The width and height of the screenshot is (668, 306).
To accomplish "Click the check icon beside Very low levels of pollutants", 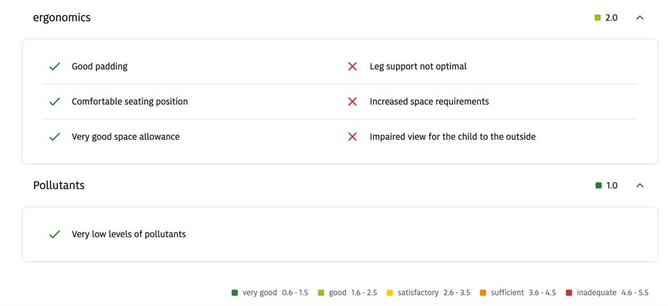I will pos(54,234).
